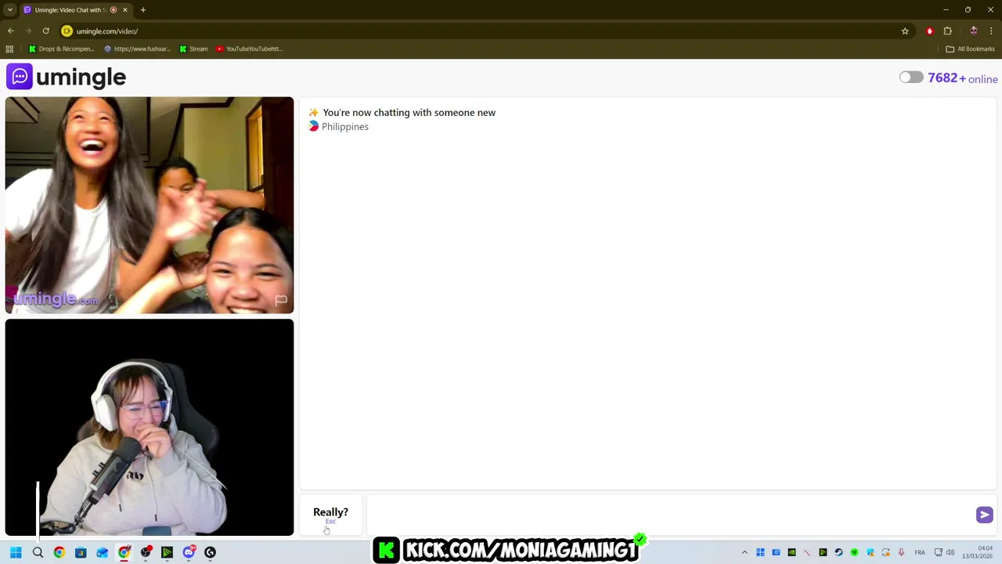
Task: Click the microphone icon in system tray
Action: (x=901, y=552)
